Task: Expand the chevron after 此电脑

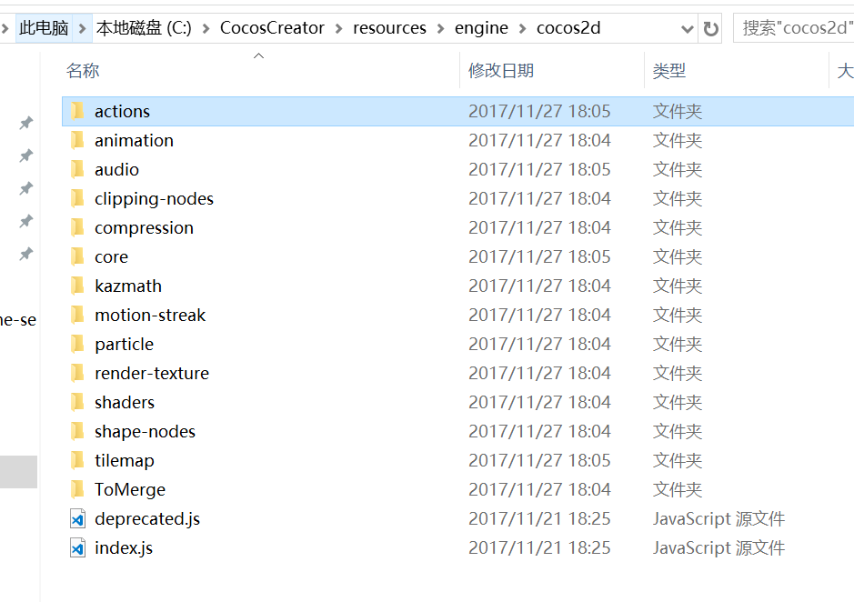Action: (x=82, y=28)
